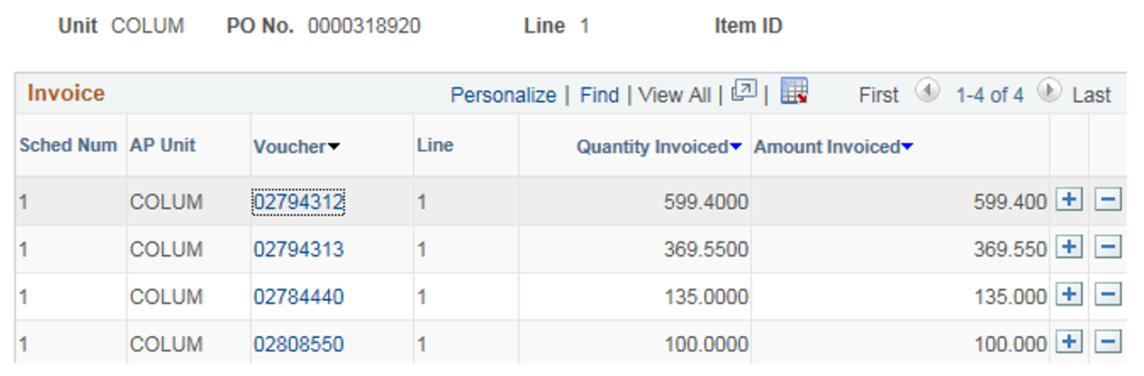Delete row for voucher 02808550
The width and height of the screenshot is (1144, 376).
pyautogui.click(x=1108, y=343)
